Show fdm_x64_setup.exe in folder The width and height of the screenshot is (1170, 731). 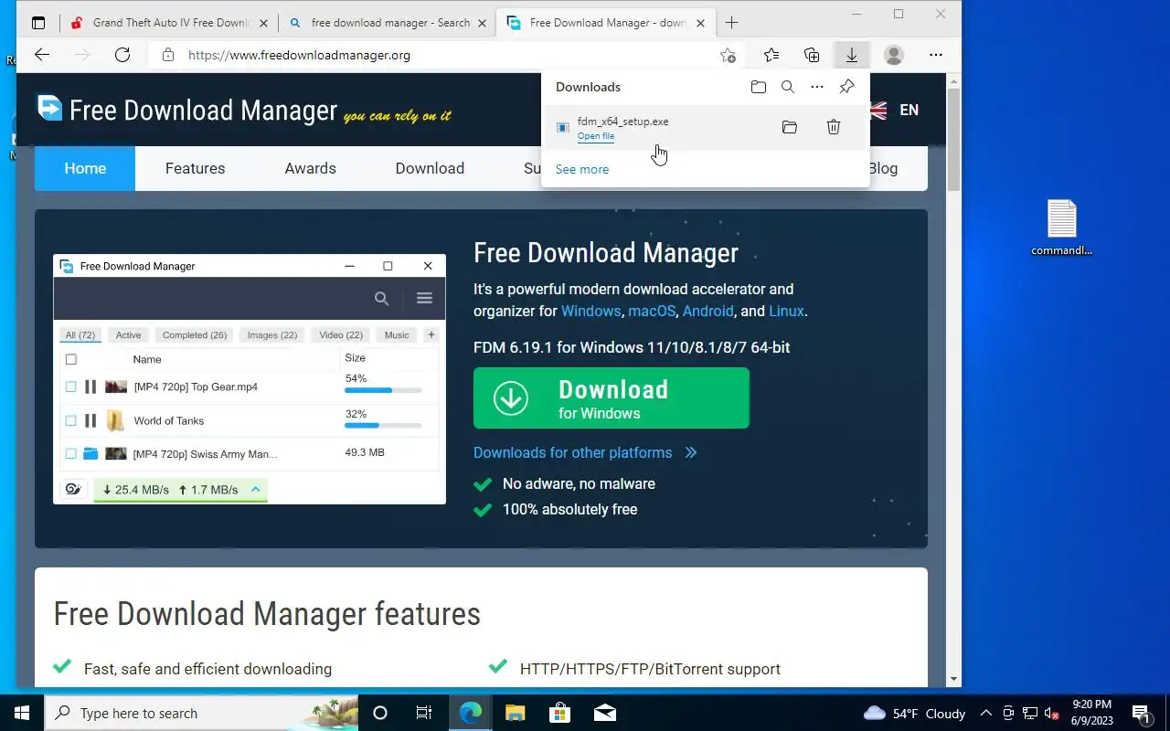790,127
